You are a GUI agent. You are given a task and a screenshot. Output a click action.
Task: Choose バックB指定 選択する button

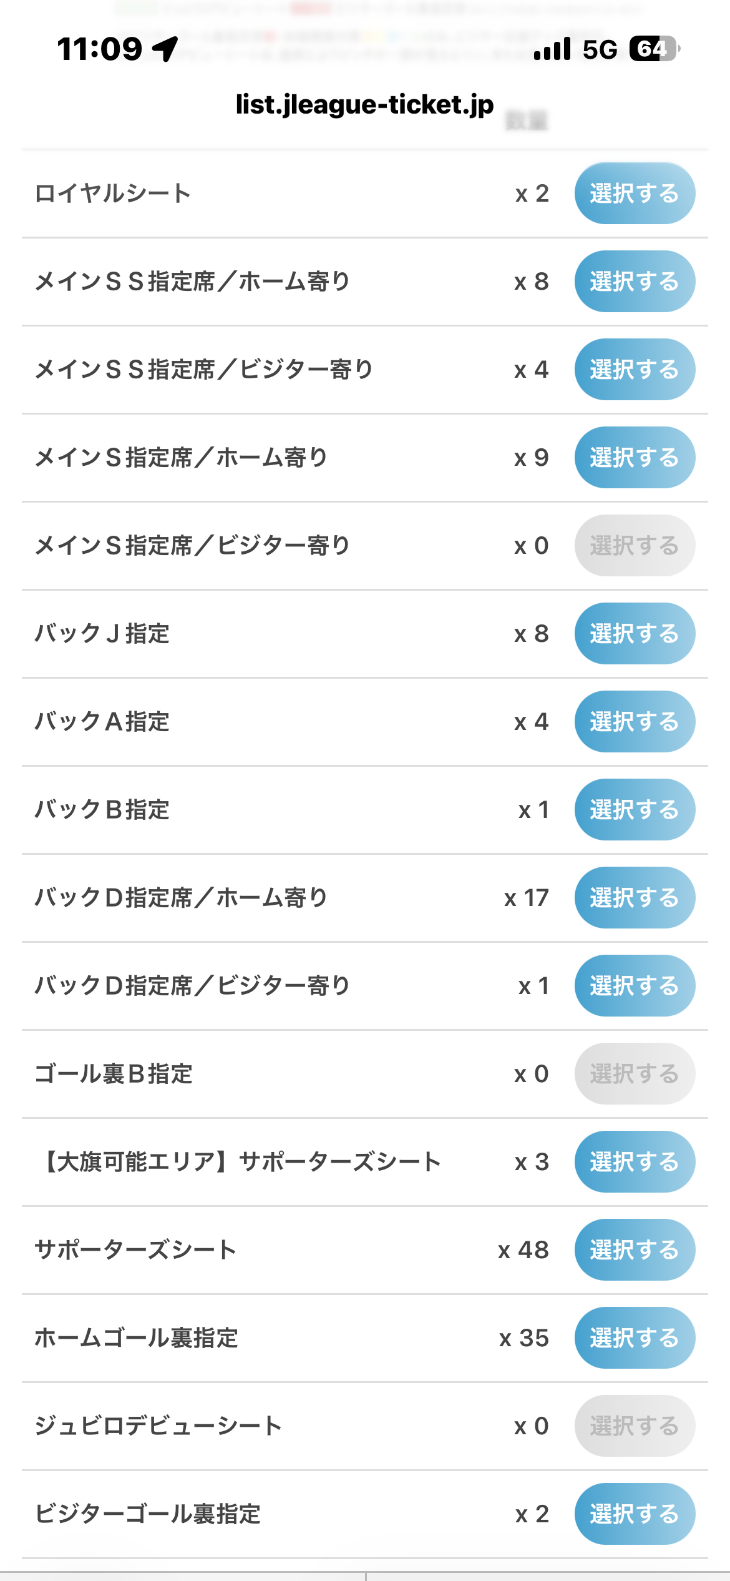[x=634, y=810]
